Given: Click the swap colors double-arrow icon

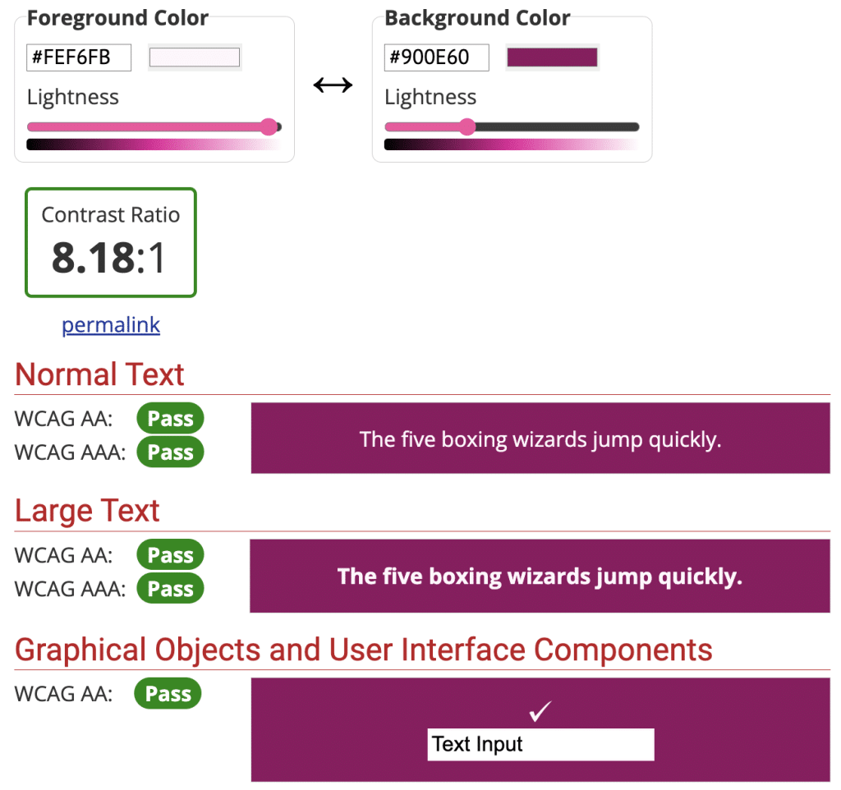Looking at the screenshot, I should point(333,85).
